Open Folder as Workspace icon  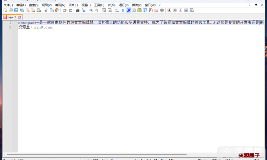tap(156, 10)
